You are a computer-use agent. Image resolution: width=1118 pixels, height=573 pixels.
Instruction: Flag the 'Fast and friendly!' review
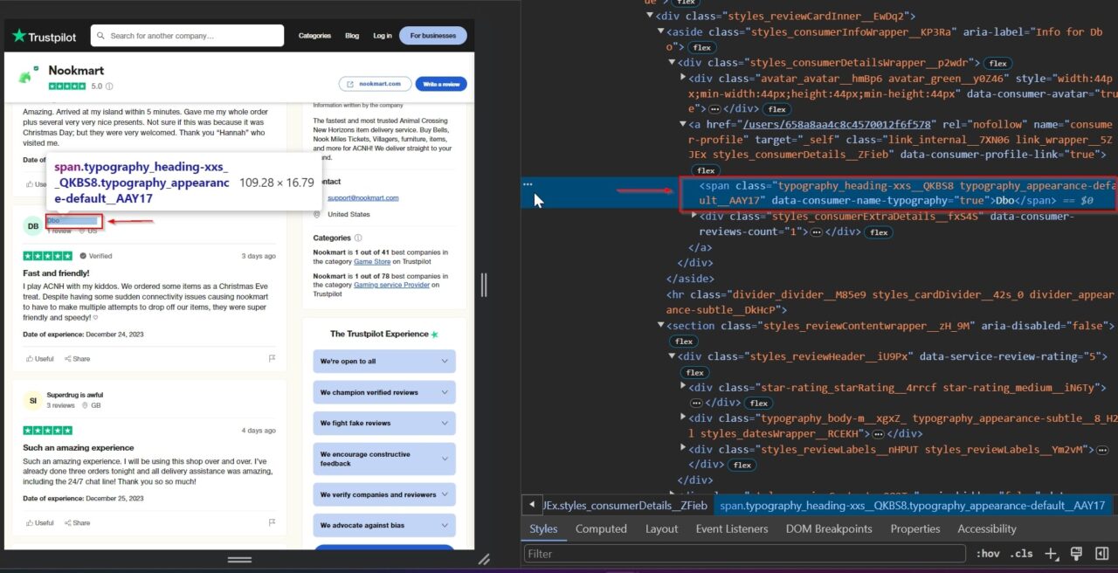pos(272,358)
